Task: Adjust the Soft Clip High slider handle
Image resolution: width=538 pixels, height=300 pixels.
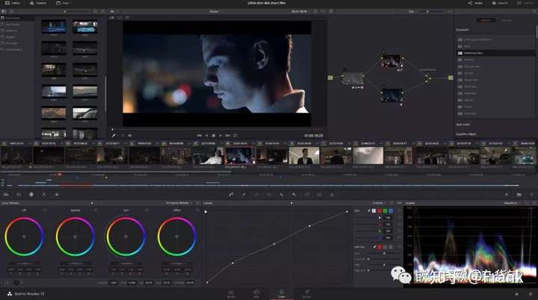Action: point(384,265)
